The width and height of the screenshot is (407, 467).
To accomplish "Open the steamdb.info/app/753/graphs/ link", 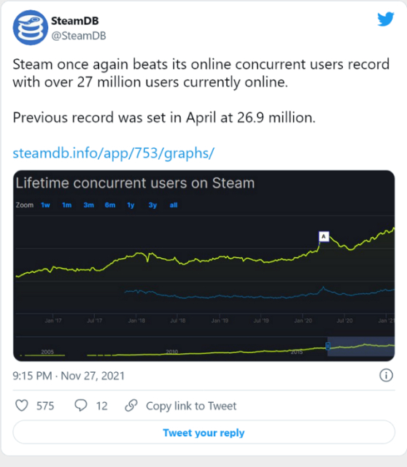I will (114, 153).
